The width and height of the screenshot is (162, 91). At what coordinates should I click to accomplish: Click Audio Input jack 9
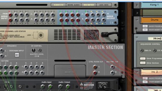tap(36, 15)
